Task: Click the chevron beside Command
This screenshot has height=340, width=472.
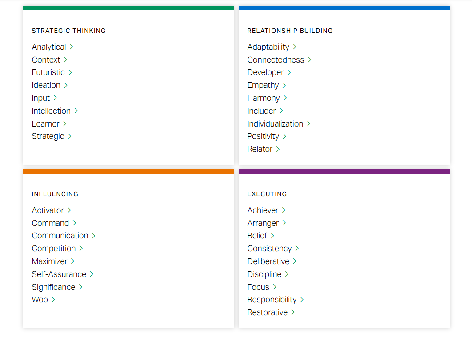Action: click(x=75, y=223)
